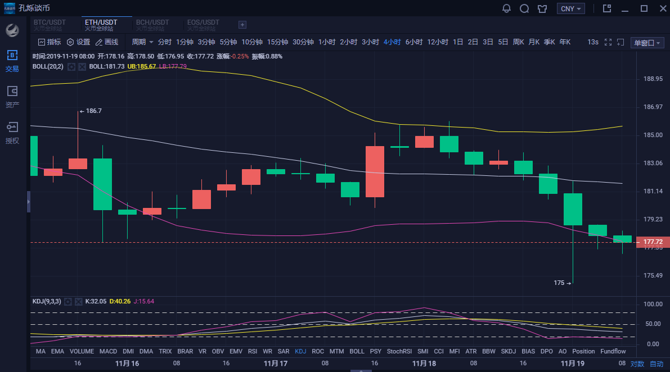This screenshot has width=670, height=372.
Task: Switch to the BTC/USDT tab
Action: pyautogui.click(x=50, y=25)
